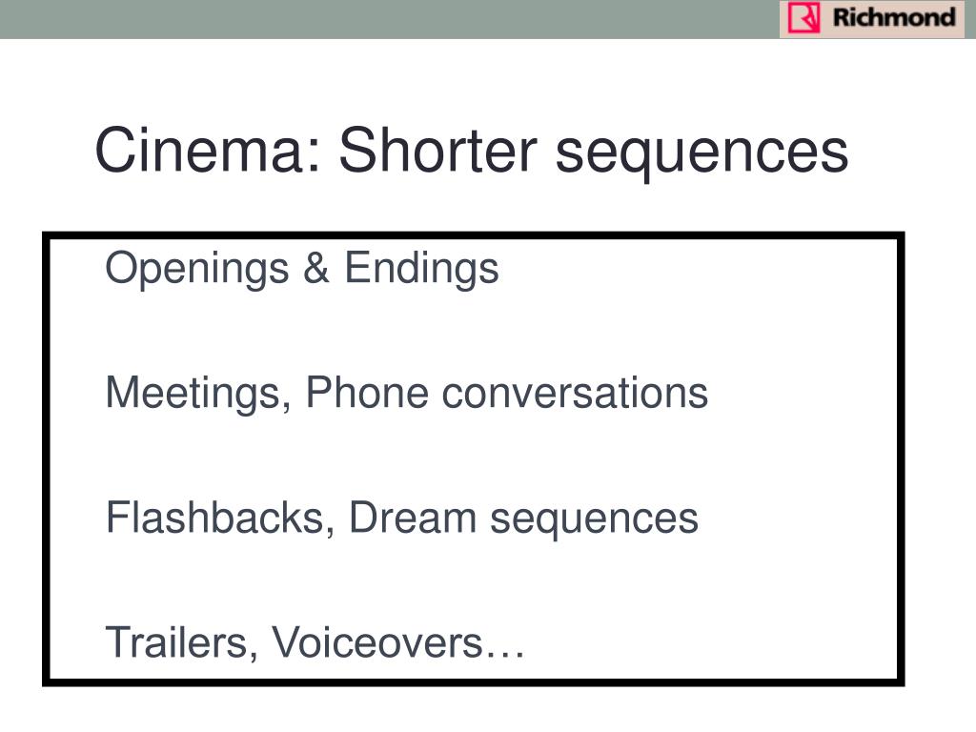Select the word conversations
976x732 pixels.
tap(575, 394)
